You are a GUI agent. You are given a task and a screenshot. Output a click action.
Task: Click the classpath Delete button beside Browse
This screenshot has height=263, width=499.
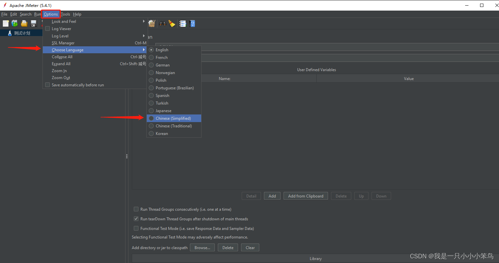pyautogui.click(x=228, y=247)
